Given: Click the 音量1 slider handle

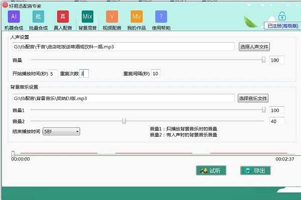Looking at the screenshot, I should pyautogui.click(x=263, y=110).
